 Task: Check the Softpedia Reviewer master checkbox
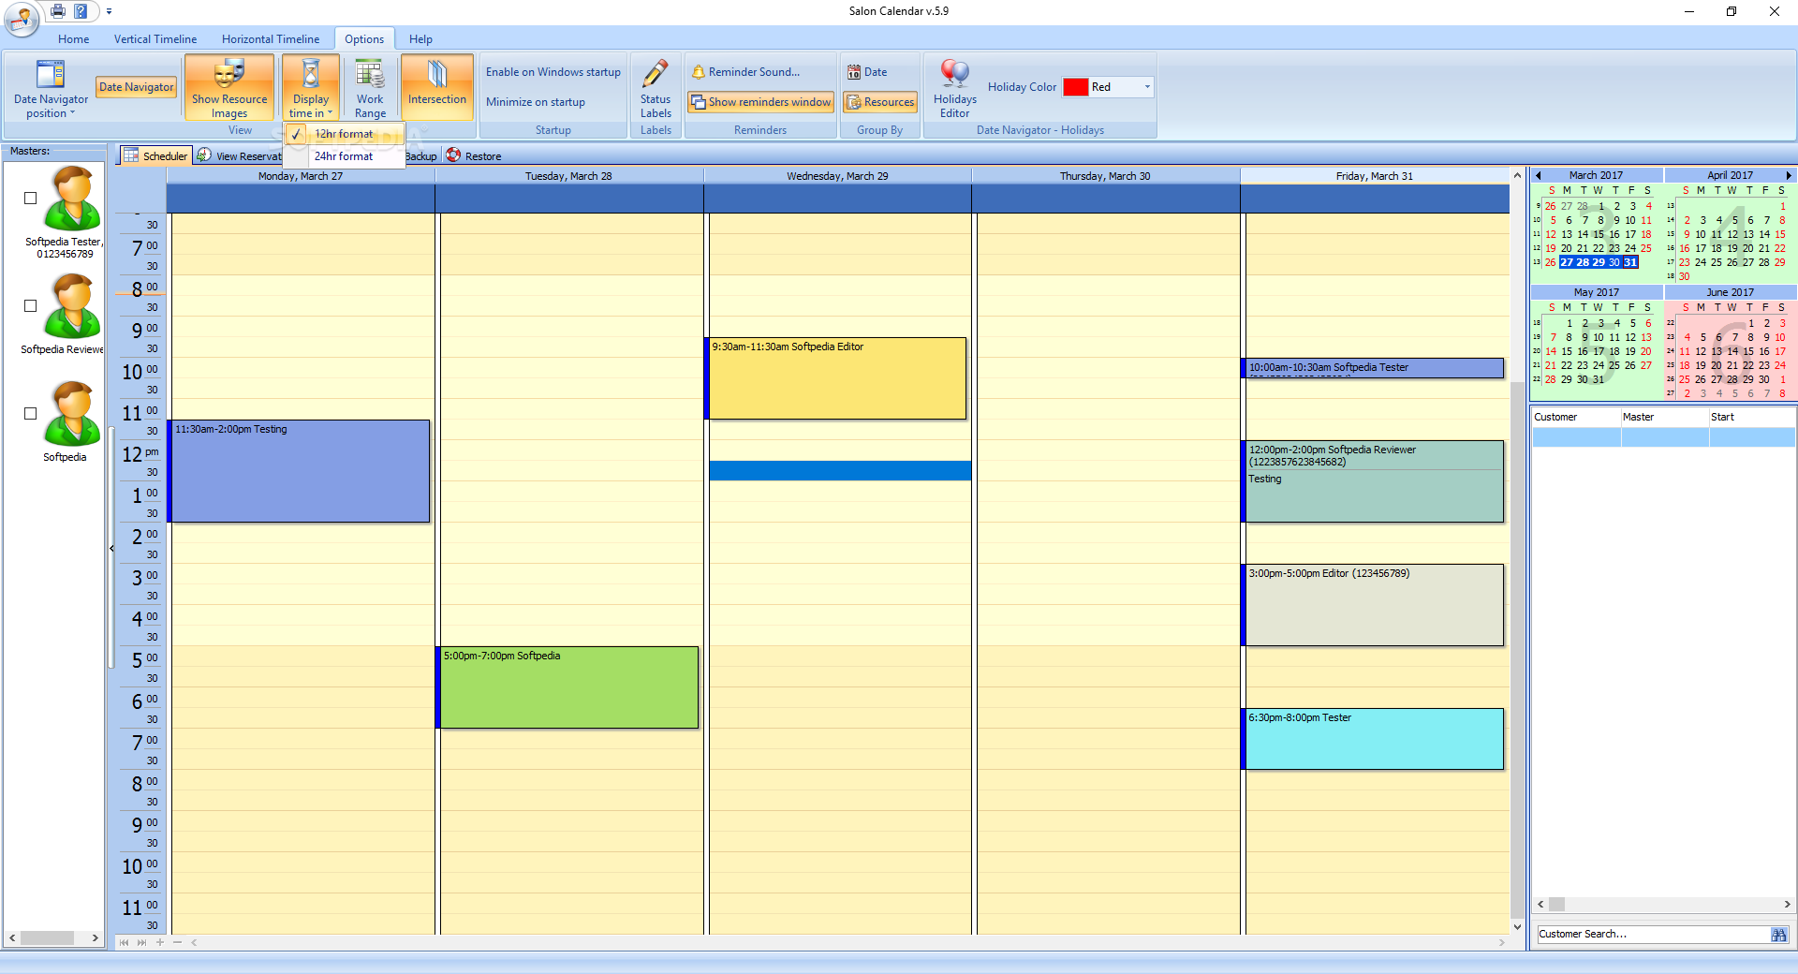pos(30,306)
